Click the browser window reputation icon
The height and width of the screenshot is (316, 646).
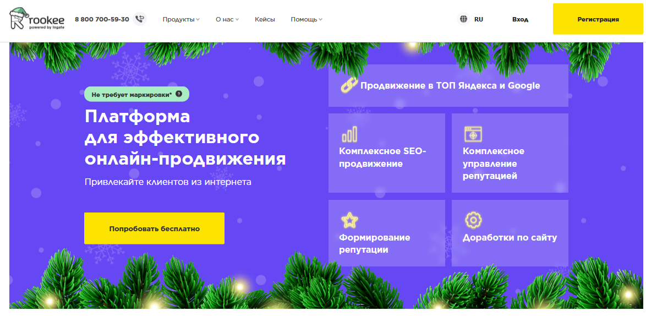pos(473,134)
